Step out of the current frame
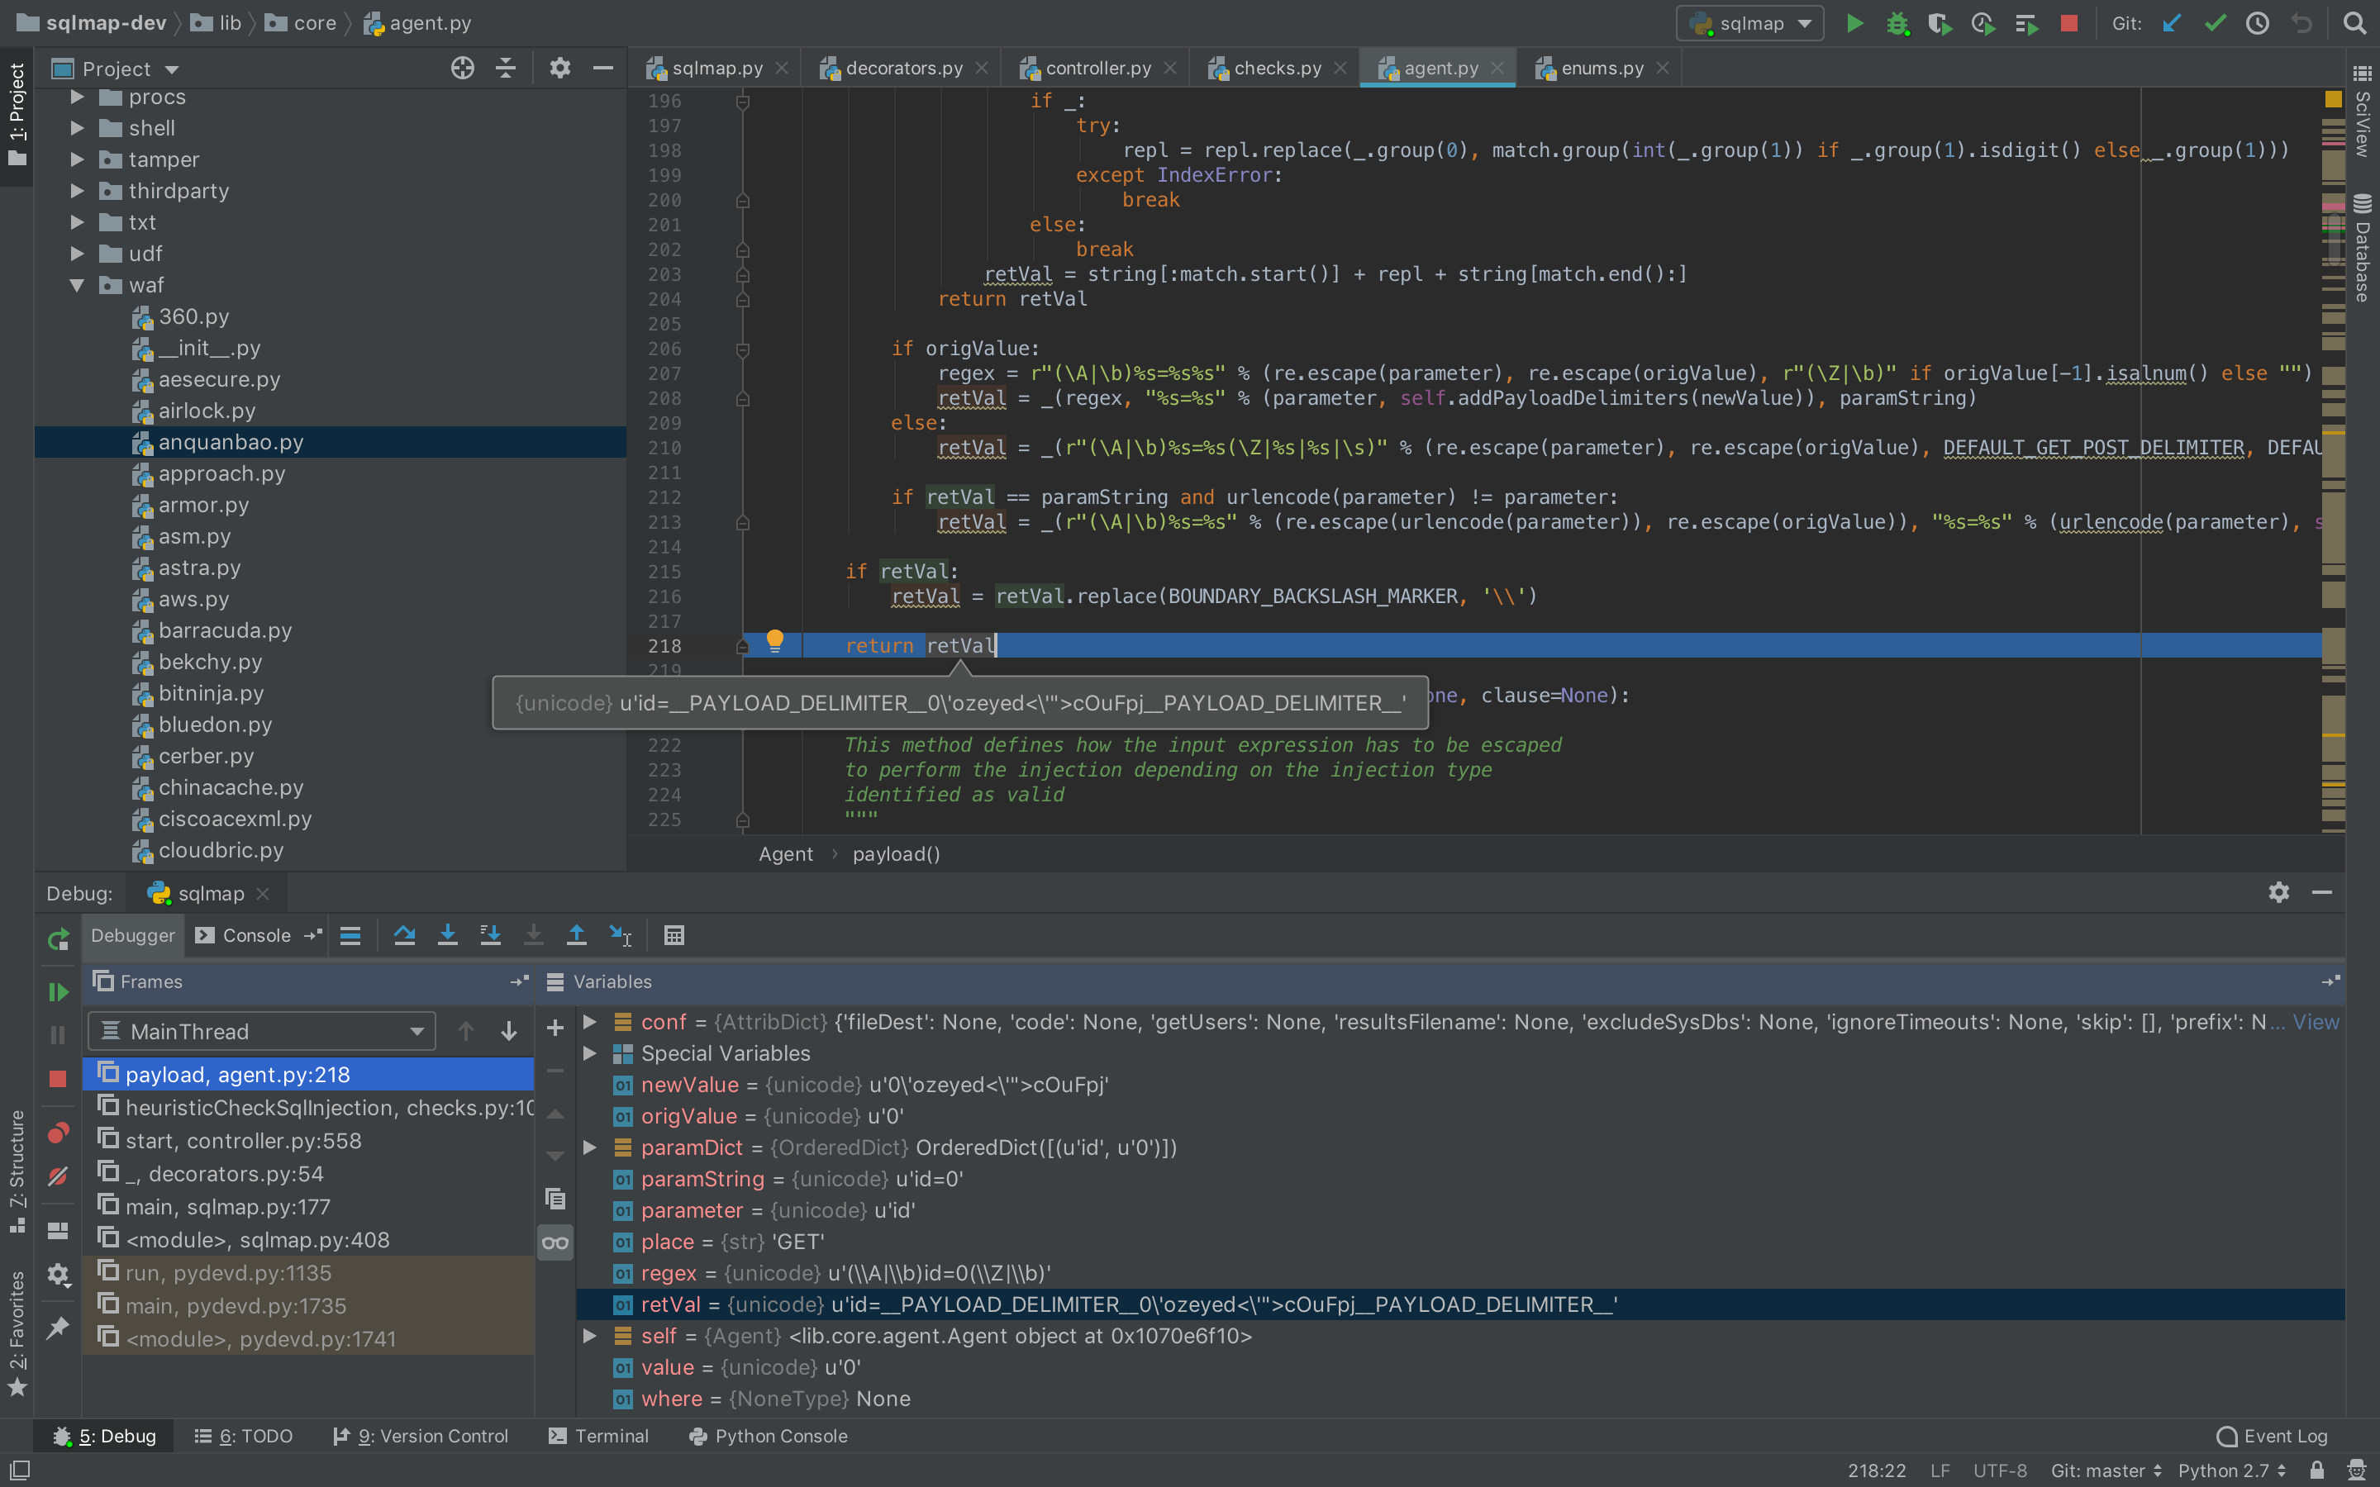 tap(578, 935)
